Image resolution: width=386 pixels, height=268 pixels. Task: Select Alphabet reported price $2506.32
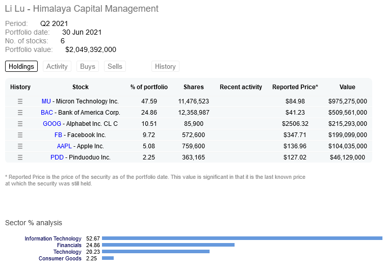click(x=295, y=124)
